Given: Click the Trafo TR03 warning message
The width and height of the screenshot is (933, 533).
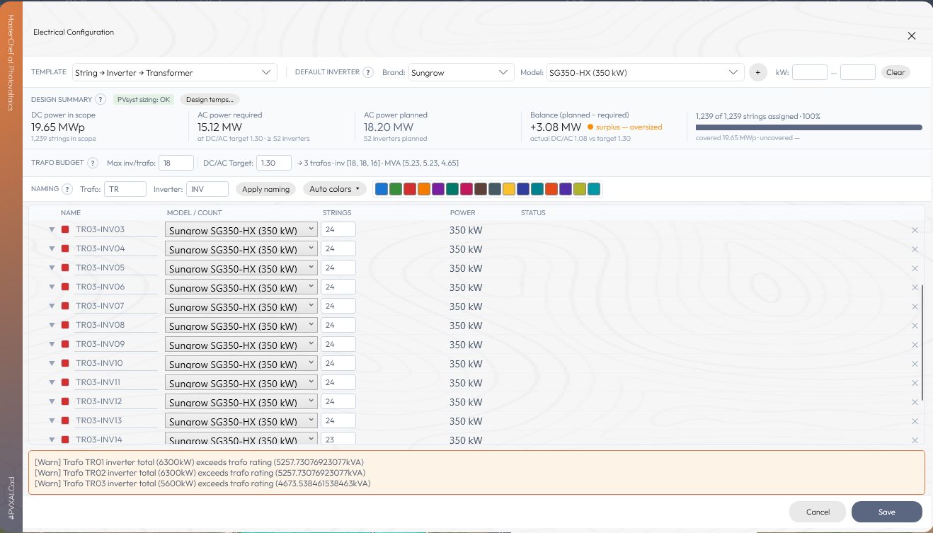Looking at the screenshot, I should 202,483.
